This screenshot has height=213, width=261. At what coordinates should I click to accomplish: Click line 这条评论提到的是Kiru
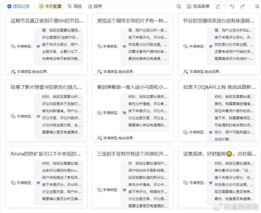61,171
